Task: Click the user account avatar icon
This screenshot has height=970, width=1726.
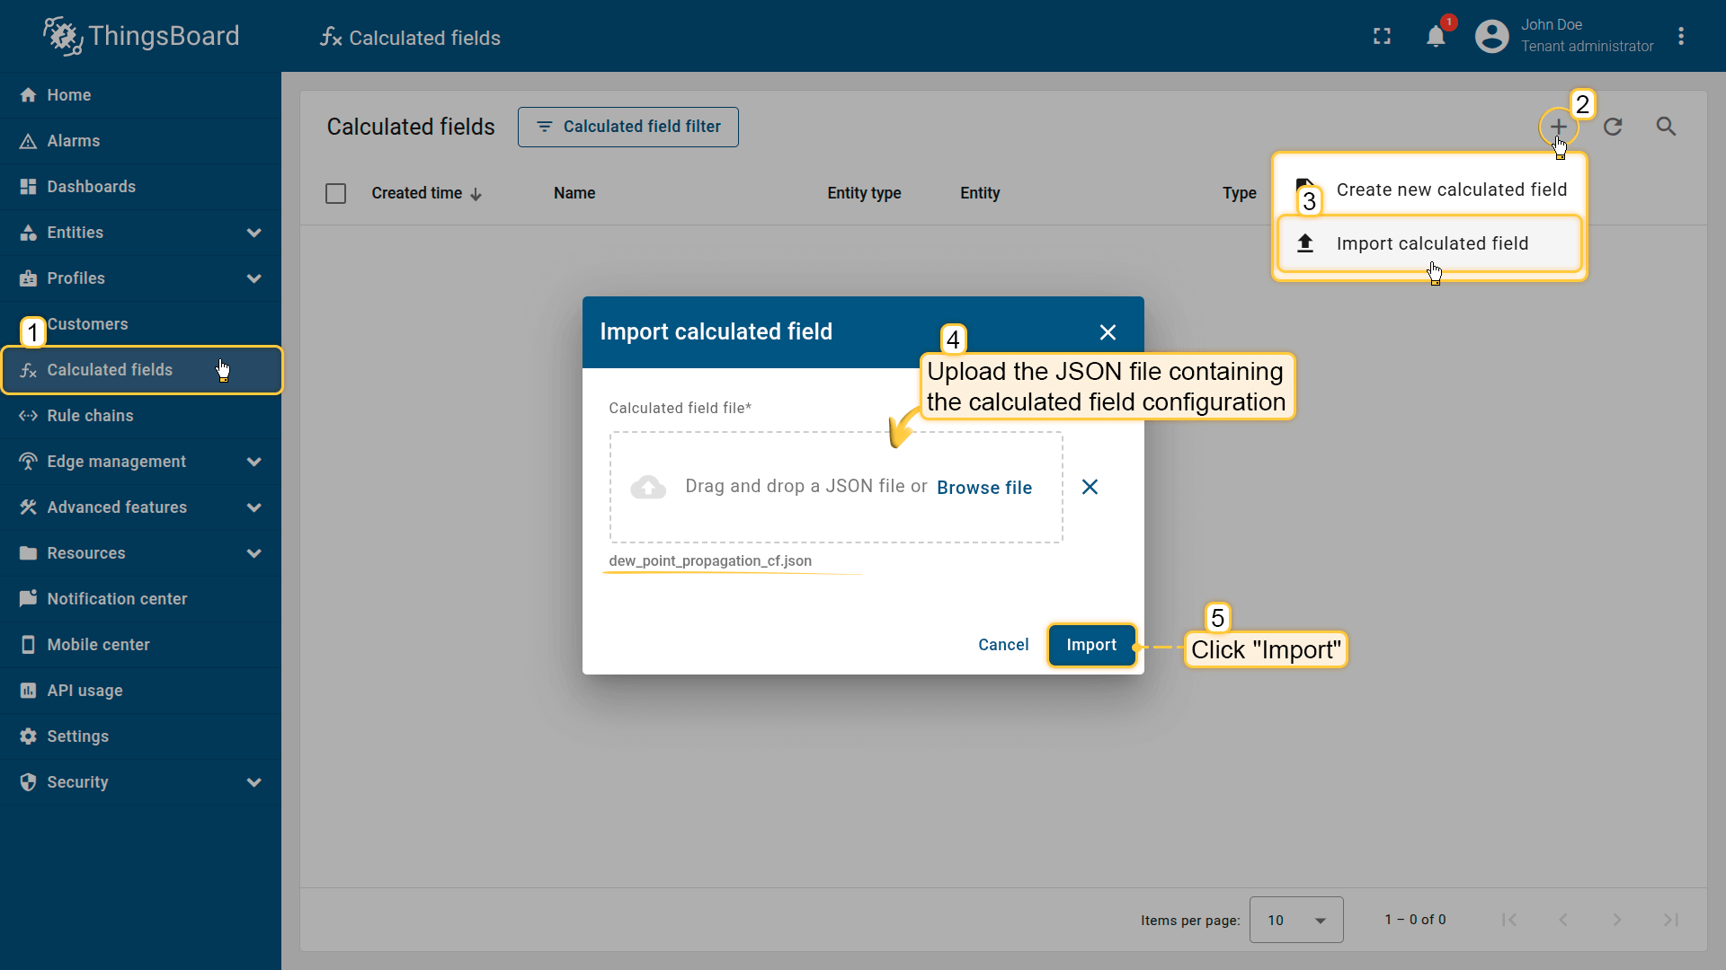Action: pos(1491,37)
